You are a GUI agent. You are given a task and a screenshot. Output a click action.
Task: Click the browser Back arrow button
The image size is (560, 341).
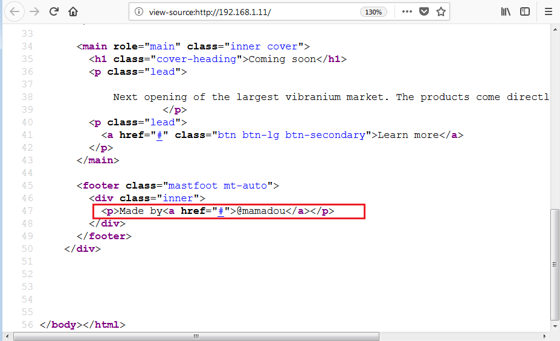point(15,11)
